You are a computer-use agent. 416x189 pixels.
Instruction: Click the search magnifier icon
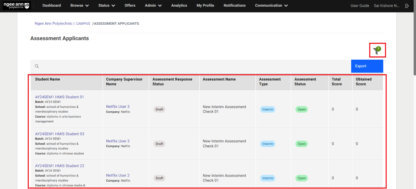coord(37,66)
